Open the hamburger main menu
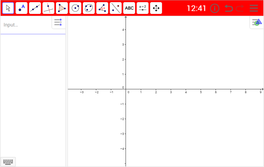264x167 pixels. click(254, 8)
